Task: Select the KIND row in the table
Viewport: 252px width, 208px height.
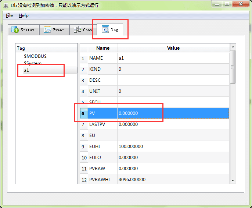Action: pyautogui.click(x=155, y=69)
